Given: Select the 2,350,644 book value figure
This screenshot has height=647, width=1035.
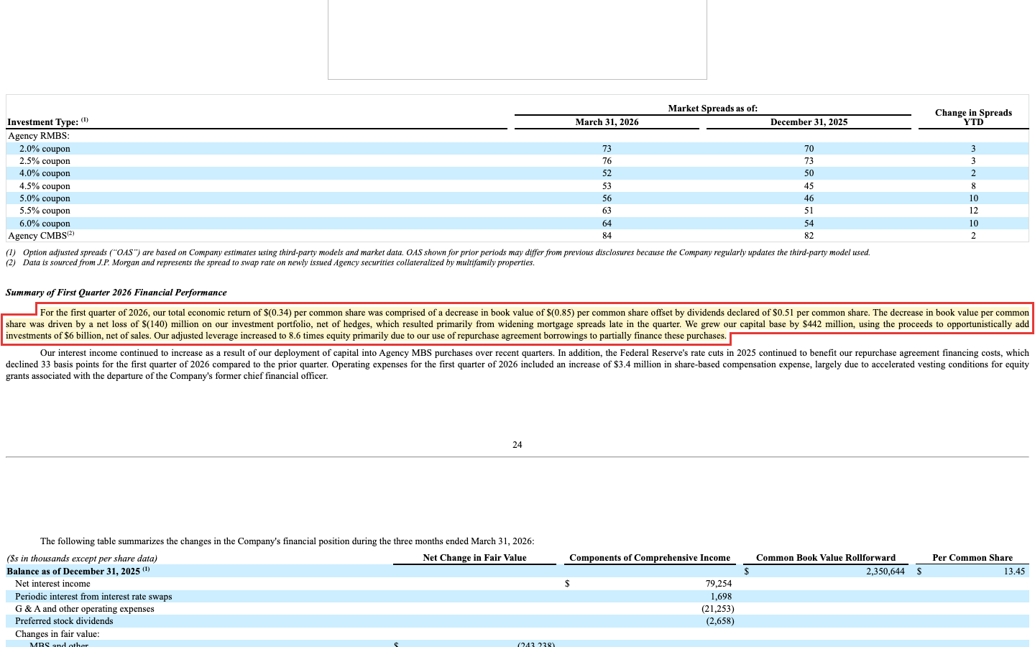Looking at the screenshot, I should coord(885,572).
